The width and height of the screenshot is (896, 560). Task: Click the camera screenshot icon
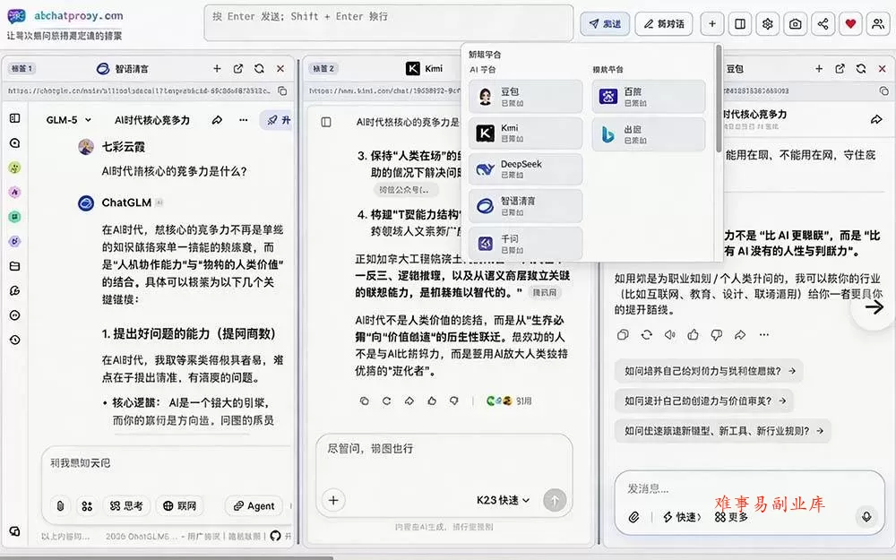(x=795, y=23)
